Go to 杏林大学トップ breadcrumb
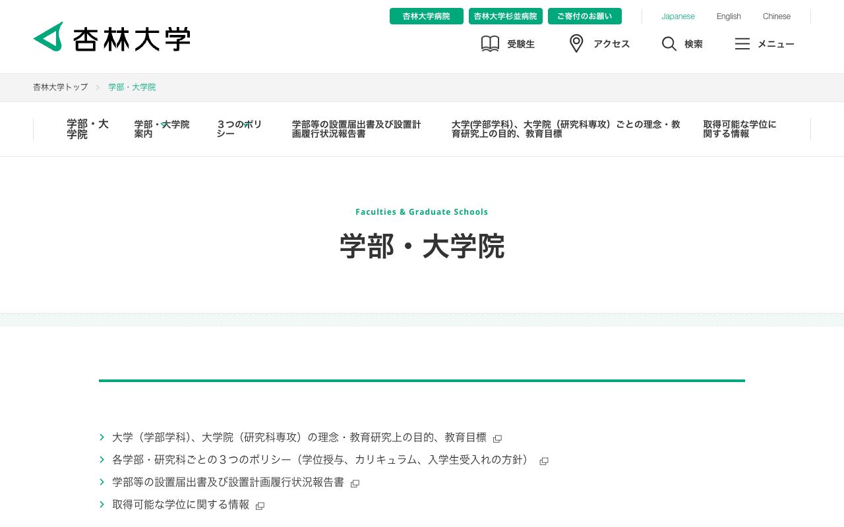The image size is (844, 527). coord(61,87)
